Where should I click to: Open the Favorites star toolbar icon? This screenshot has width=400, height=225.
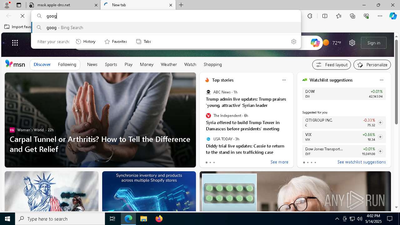(339, 16)
